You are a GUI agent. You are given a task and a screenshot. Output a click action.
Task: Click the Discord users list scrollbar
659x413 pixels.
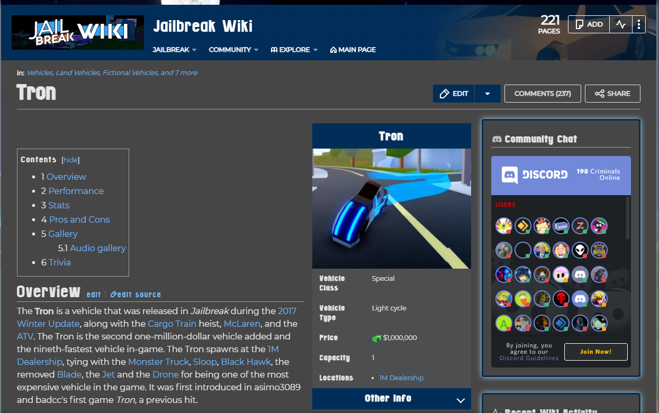click(x=628, y=218)
